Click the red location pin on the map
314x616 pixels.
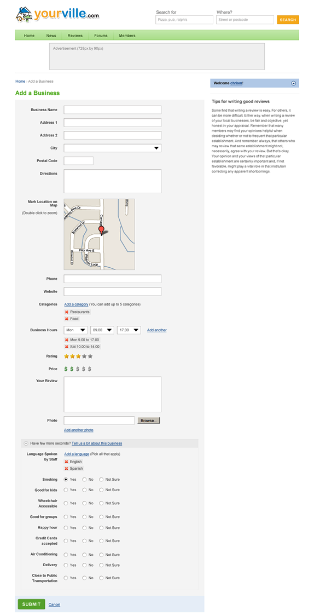(101, 230)
